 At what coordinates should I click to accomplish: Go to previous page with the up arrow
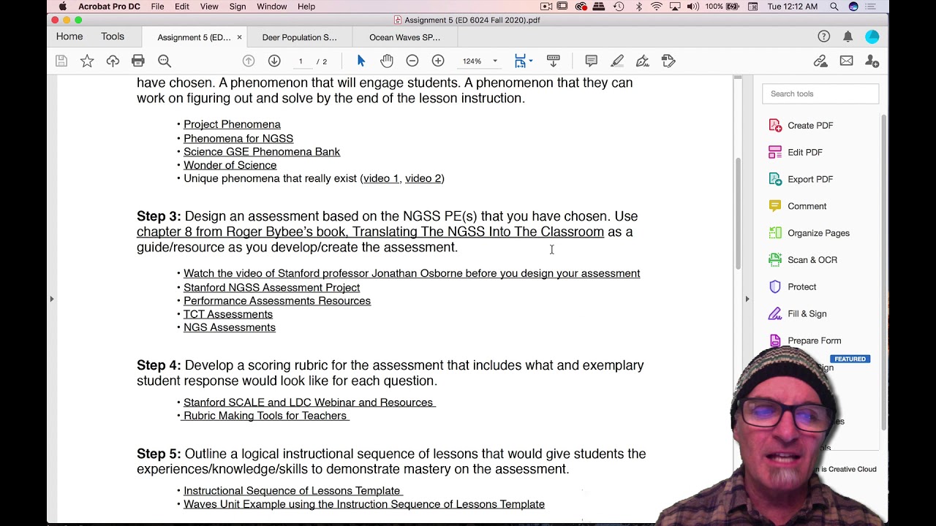click(x=249, y=61)
